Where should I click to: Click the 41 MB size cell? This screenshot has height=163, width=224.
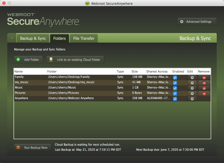tap(136, 82)
